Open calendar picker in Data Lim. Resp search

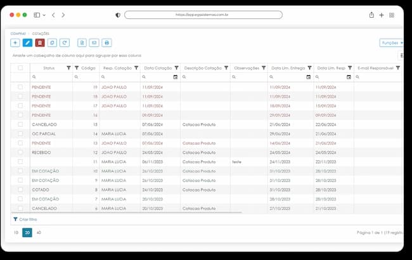click(349, 77)
